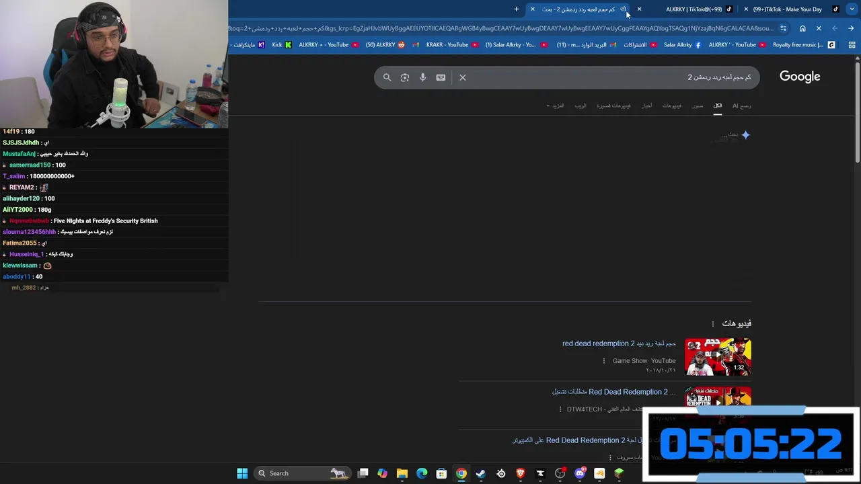Expand the المزيد dropdown in search filters
This screenshot has height=484, width=861.
click(x=555, y=106)
